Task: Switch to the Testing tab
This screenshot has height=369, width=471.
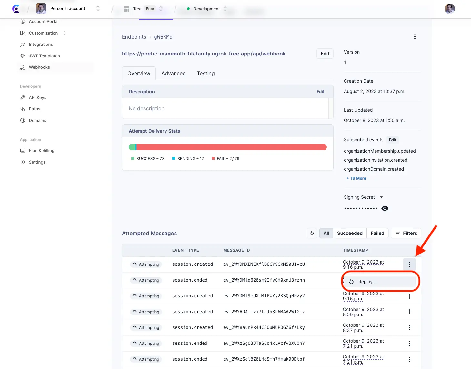Action: (x=205, y=73)
